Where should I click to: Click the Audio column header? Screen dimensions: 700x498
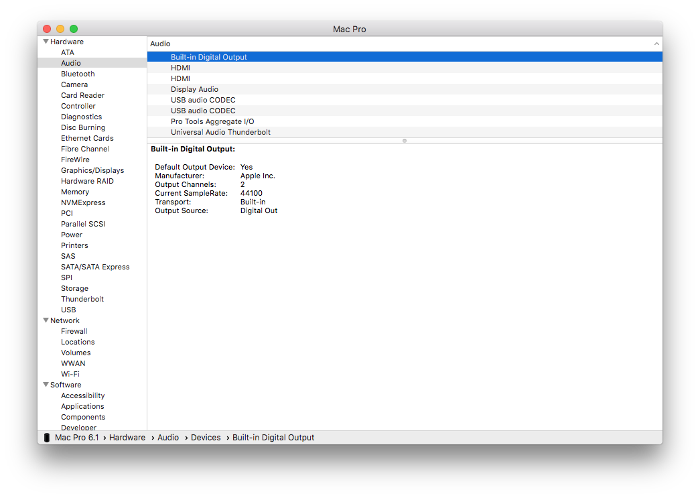(405, 44)
